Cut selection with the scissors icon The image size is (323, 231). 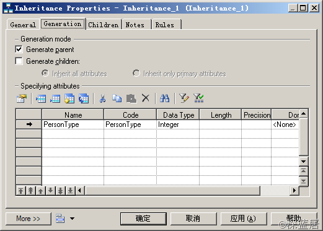(x=102, y=98)
